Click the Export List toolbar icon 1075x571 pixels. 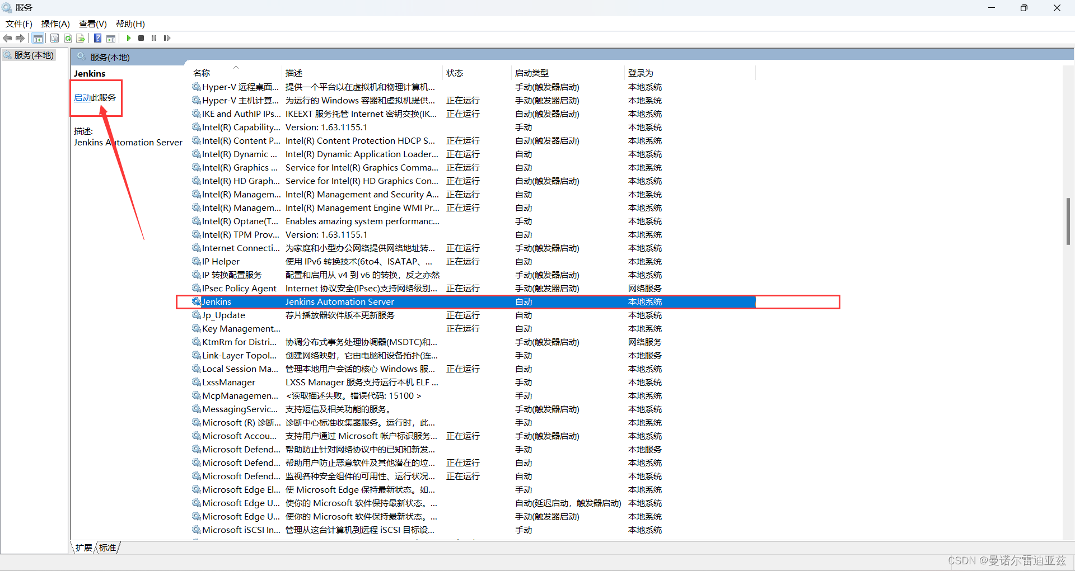[x=81, y=38]
